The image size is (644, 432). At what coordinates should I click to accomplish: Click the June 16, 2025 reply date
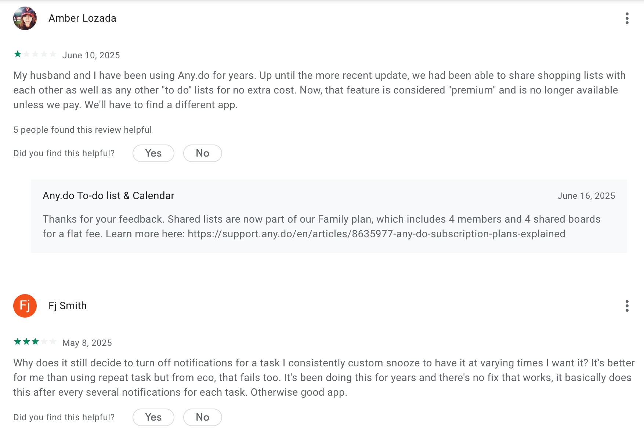[586, 196]
